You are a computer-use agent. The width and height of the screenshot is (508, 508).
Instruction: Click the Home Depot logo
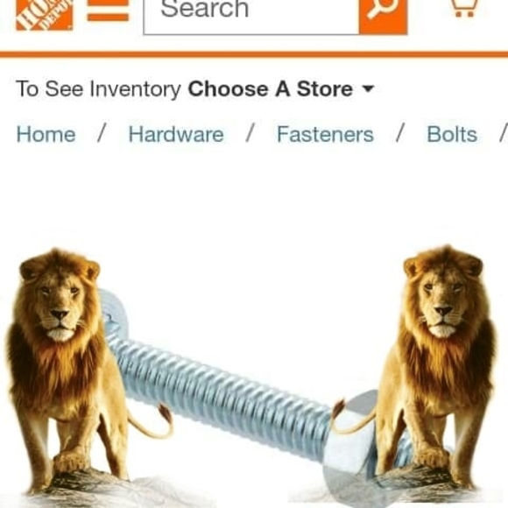(45, 15)
